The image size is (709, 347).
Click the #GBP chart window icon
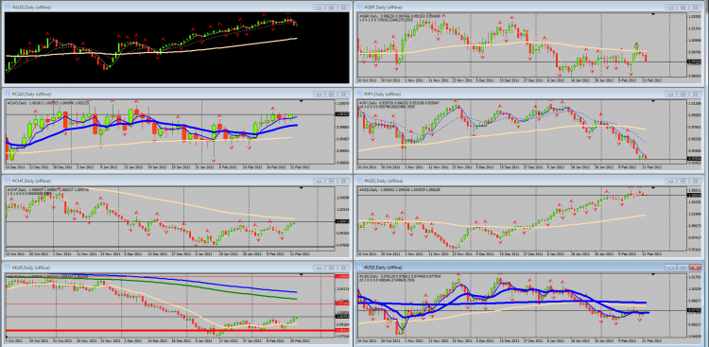click(359, 8)
